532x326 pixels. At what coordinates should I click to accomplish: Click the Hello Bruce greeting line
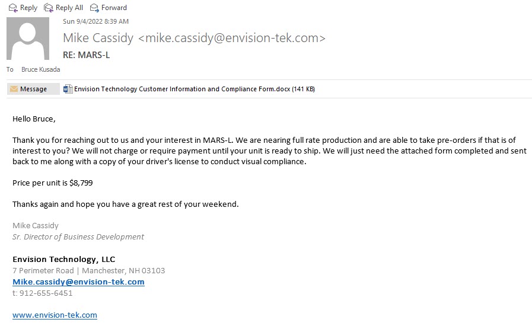tap(34, 119)
